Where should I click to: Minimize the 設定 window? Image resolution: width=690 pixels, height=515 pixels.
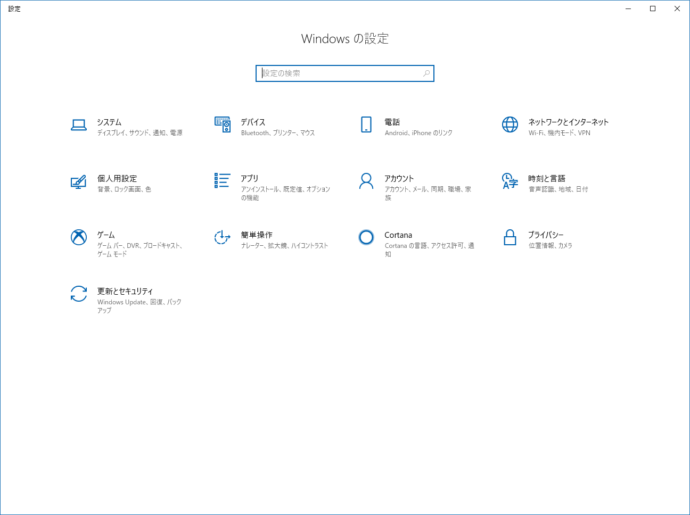click(x=628, y=9)
